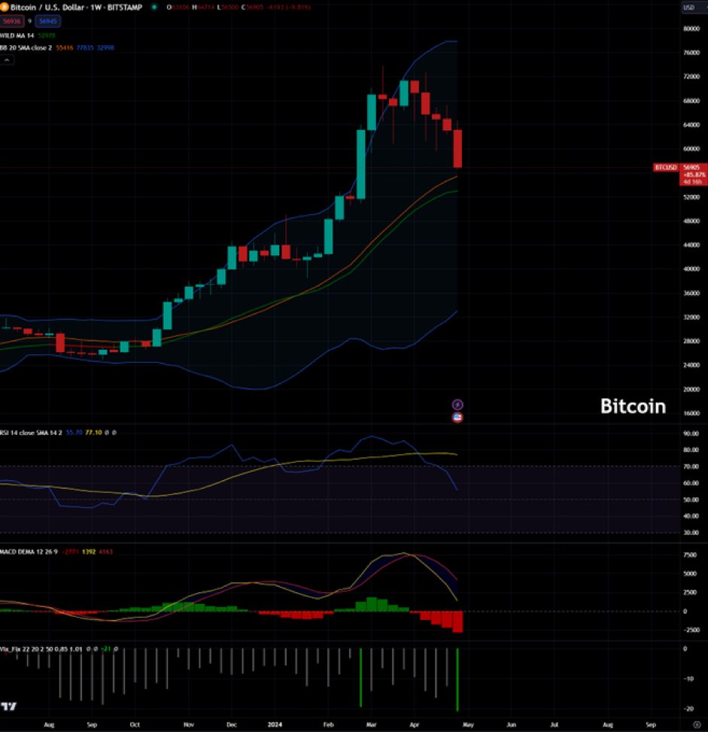The width and height of the screenshot is (708, 732).
Task: Open the BITSTAMP exchange selector
Action: (x=124, y=8)
